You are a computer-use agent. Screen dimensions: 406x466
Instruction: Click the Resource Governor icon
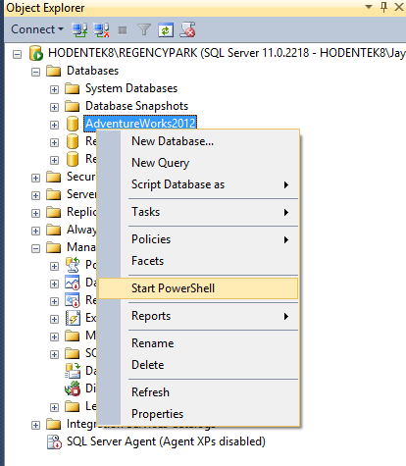(73, 300)
